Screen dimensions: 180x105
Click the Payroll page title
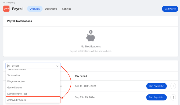(x=18, y=9)
